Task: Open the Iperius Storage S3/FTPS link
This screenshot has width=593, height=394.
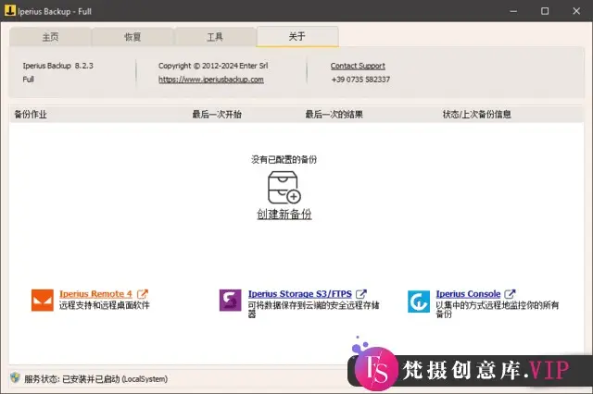Action: (300, 293)
